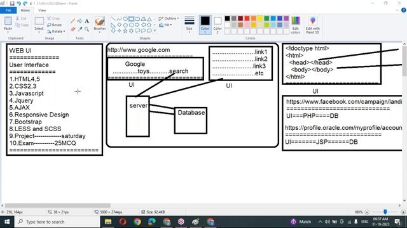This screenshot has width=407, height=228.
Task: Choose the Diamond shape
Action: 119,25
